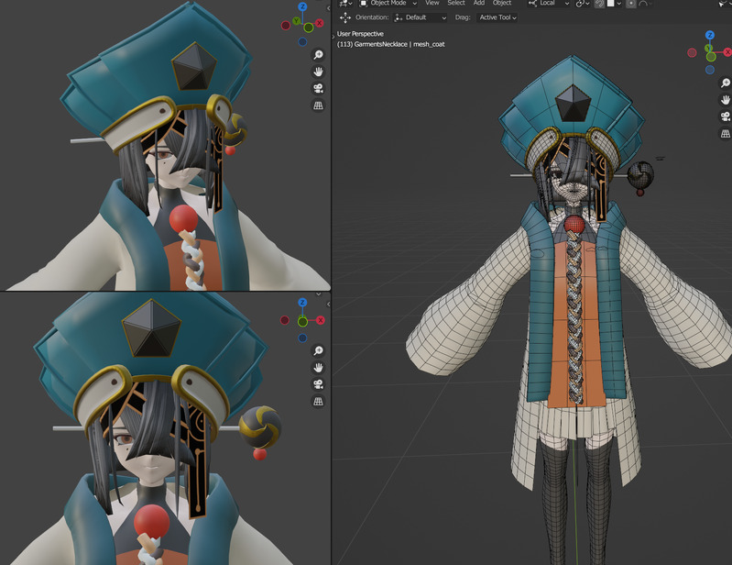
Task: Expand the sidebar arrow in top-left viewport
Action: (x=328, y=8)
